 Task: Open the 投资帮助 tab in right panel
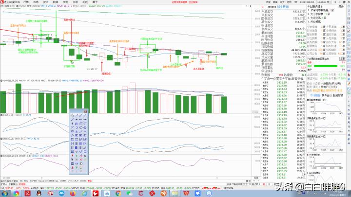click(338, 95)
